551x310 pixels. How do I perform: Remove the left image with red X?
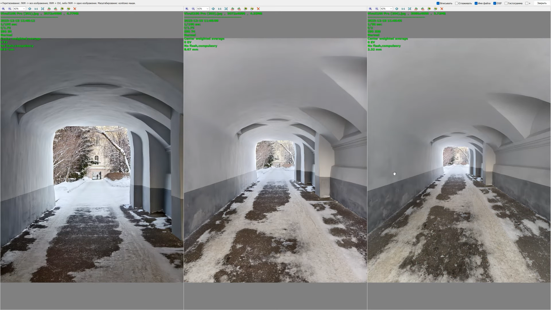tap(75, 9)
